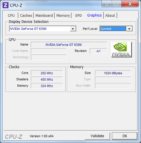Click the purple CPU-Z title bar icon
The height and width of the screenshot is (143, 141).
click(x=6, y=5)
